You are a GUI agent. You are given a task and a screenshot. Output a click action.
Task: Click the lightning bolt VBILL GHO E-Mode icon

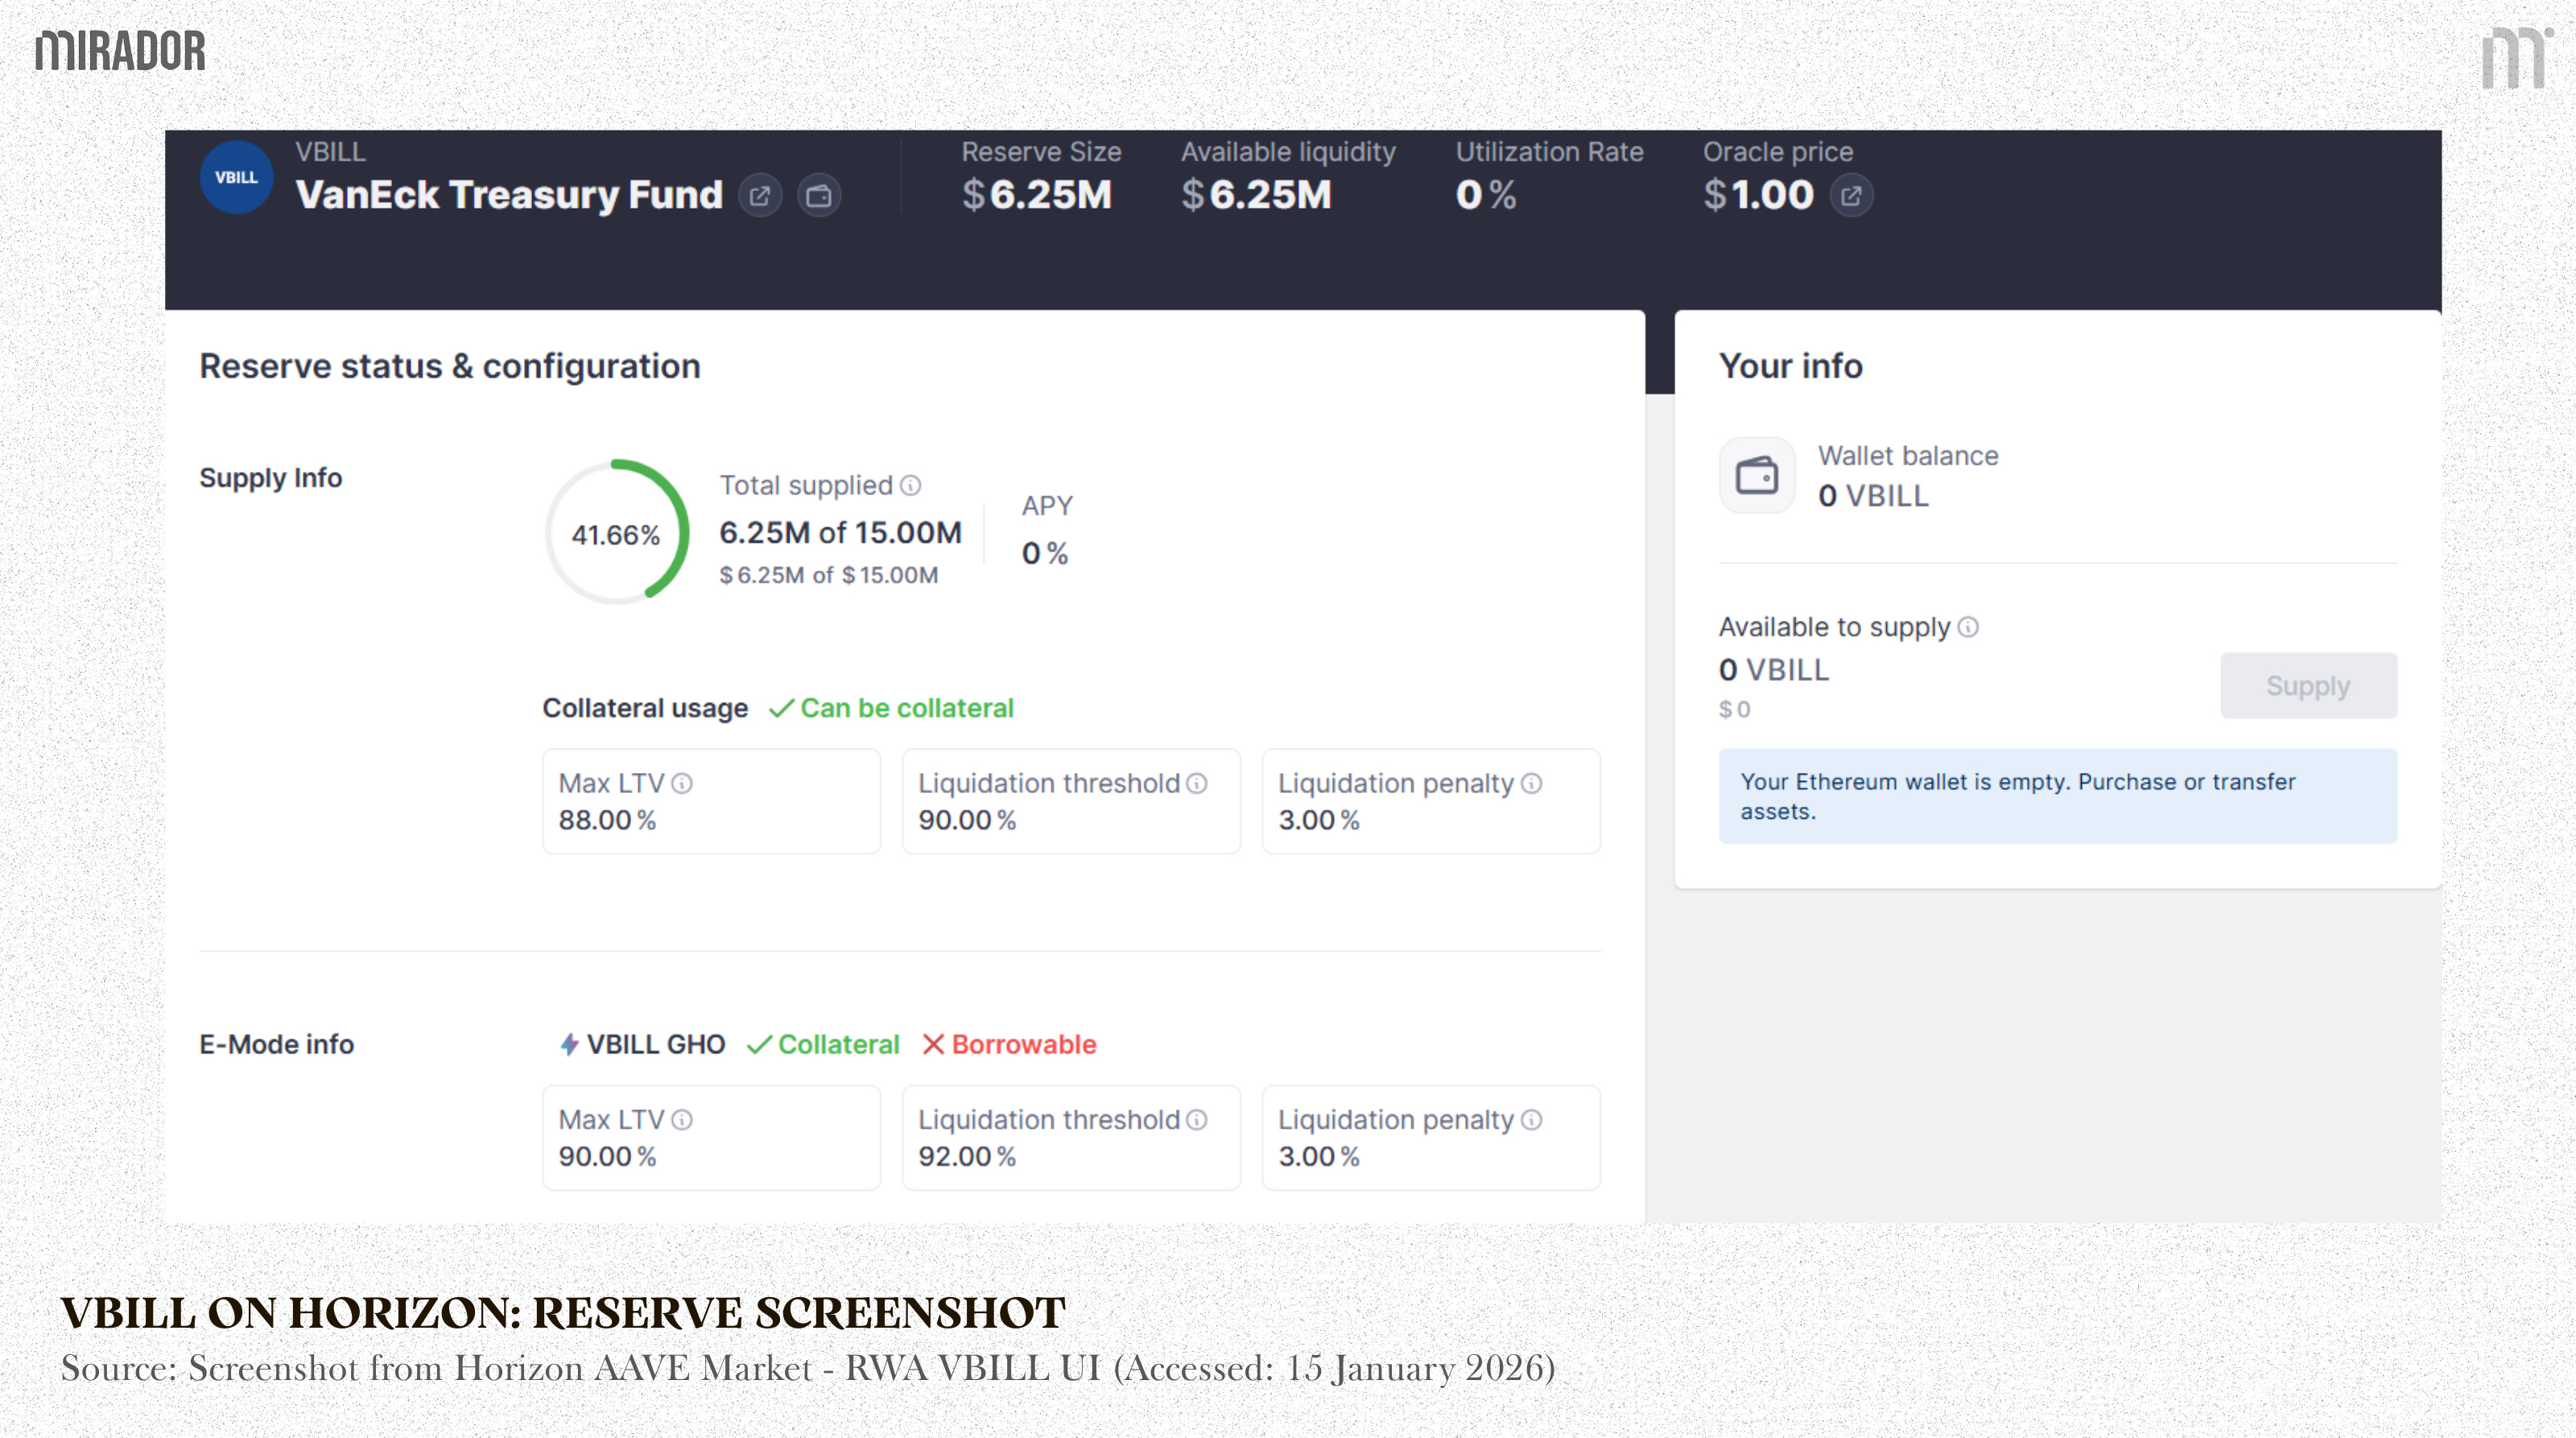coord(569,1044)
